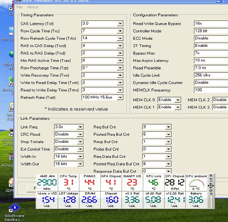
Task: Click the +12.00 Rail 12.41 Volt tile
Action: coord(175,200)
